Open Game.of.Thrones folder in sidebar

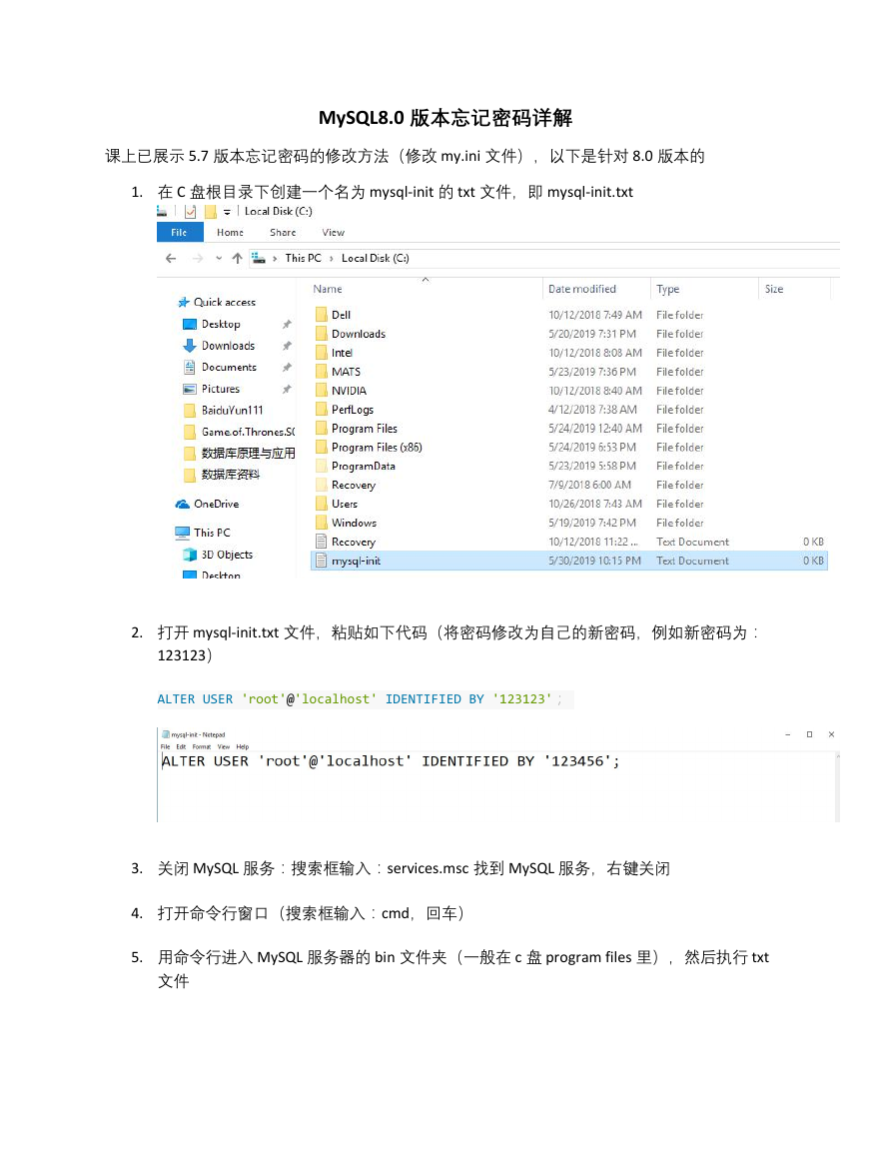pyautogui.click(x=239, y=432)
